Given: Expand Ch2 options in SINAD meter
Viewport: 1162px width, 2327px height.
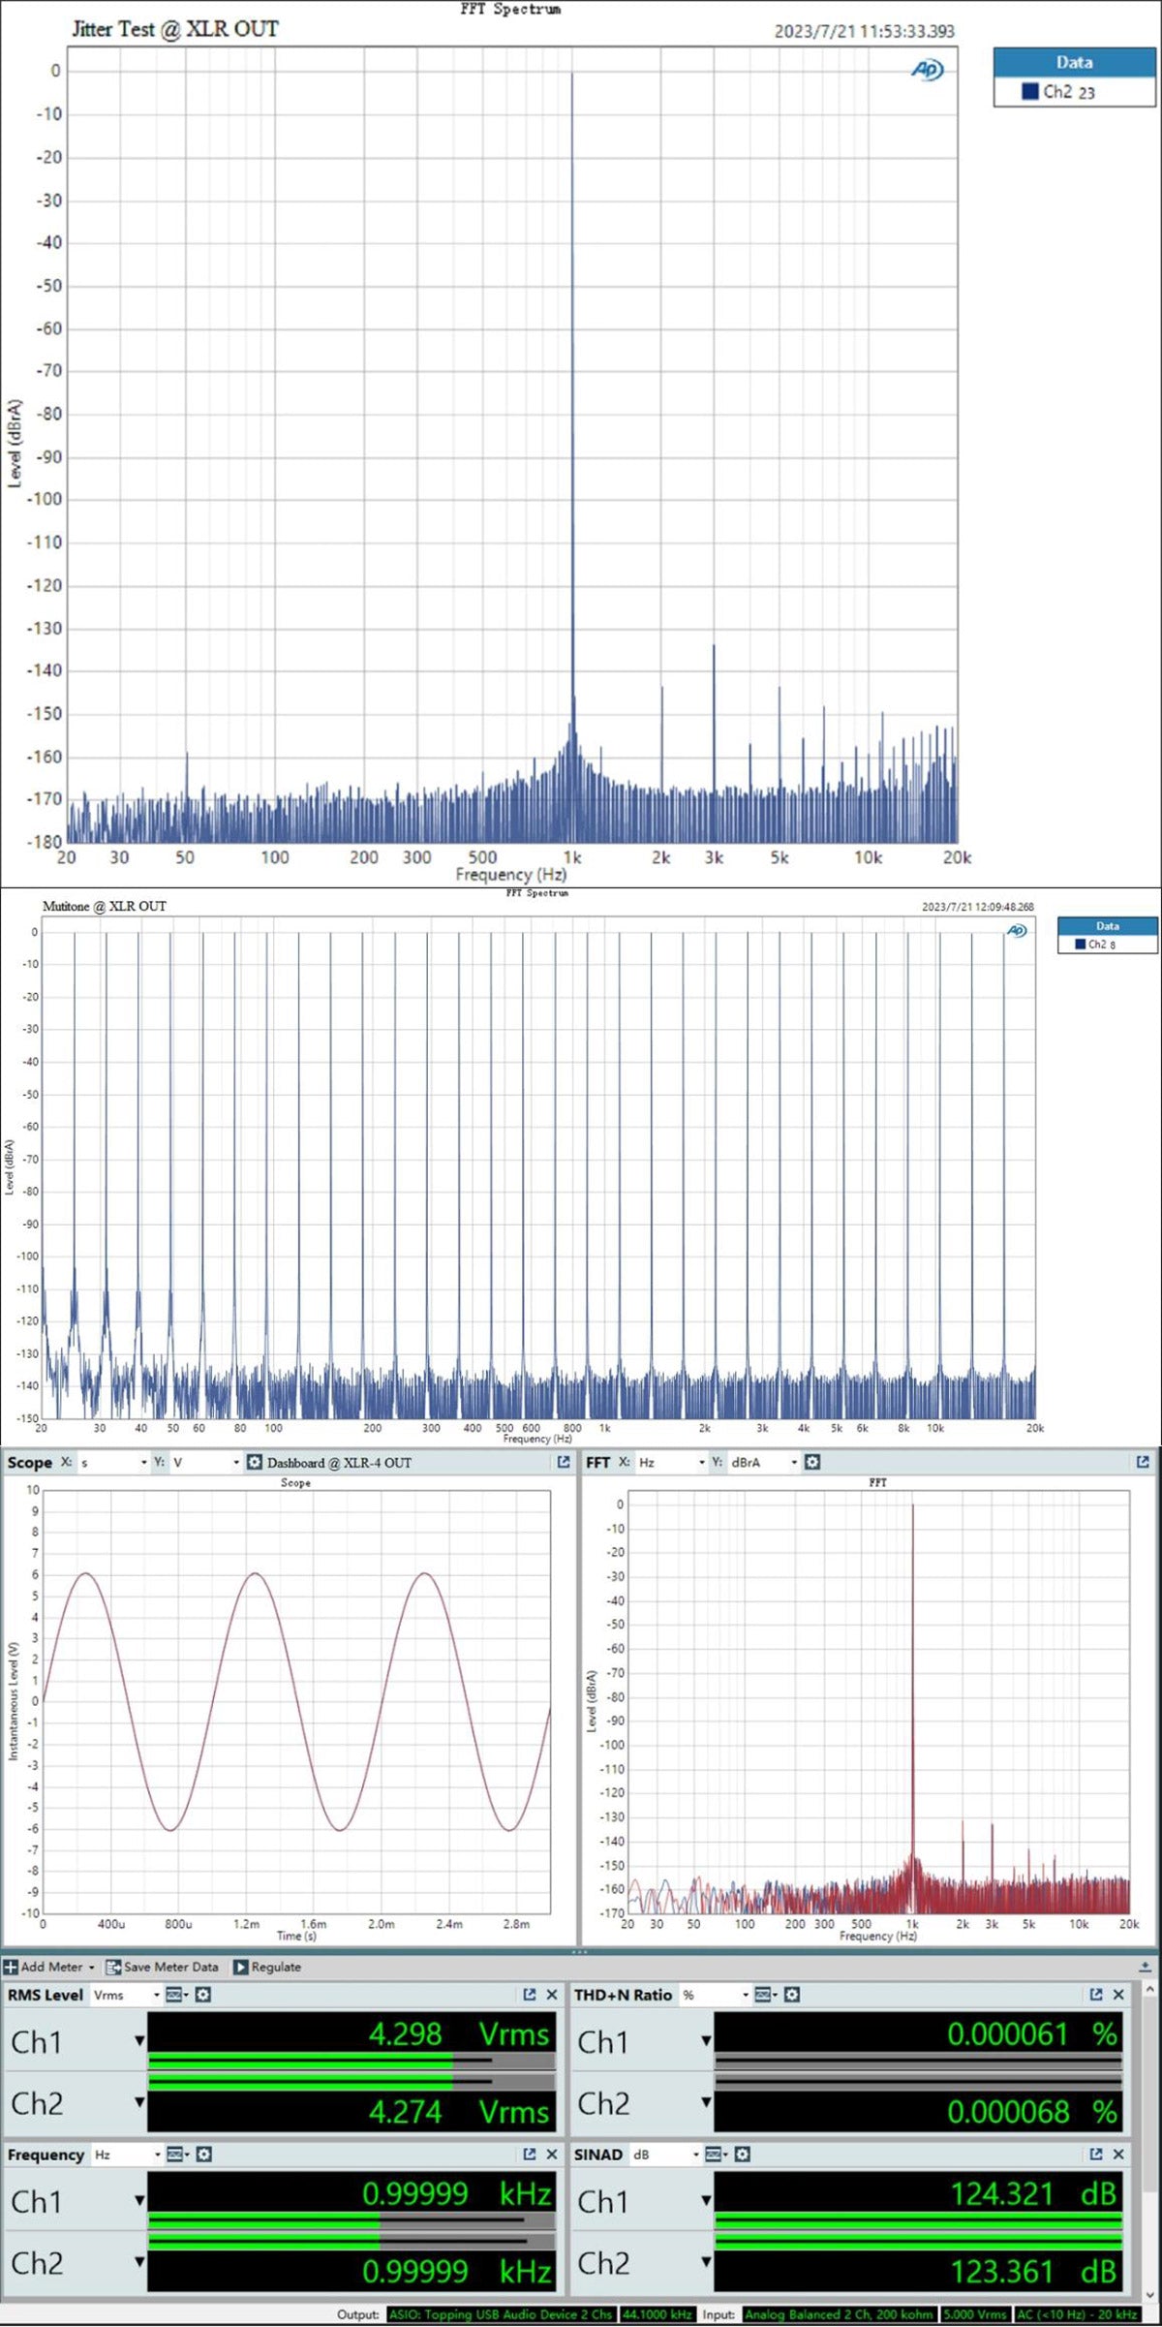Looking at the screenshot, I should [x=706, y=2262].
